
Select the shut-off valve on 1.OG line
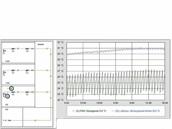(x=32, y=71)
